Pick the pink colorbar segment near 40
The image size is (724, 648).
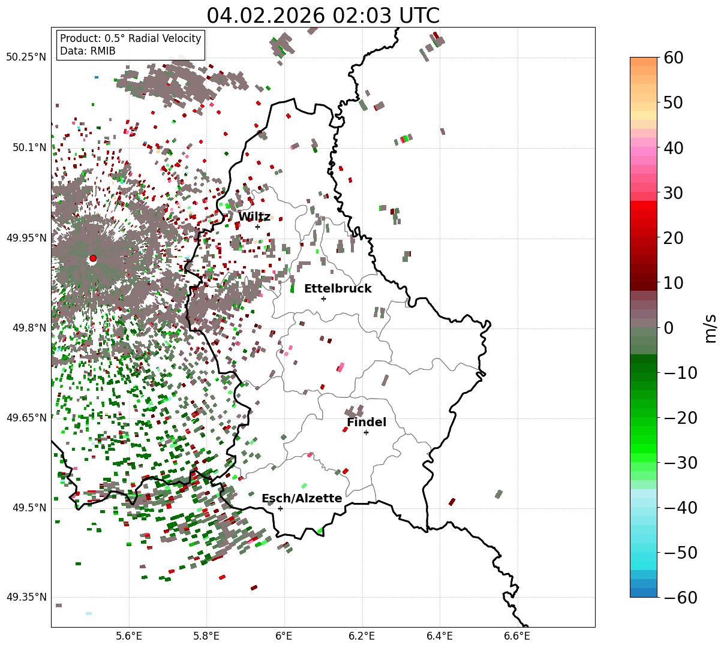(644, 151)
